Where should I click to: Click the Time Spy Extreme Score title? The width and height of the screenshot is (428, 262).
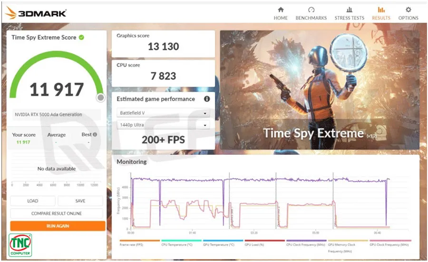coord(44,38)
